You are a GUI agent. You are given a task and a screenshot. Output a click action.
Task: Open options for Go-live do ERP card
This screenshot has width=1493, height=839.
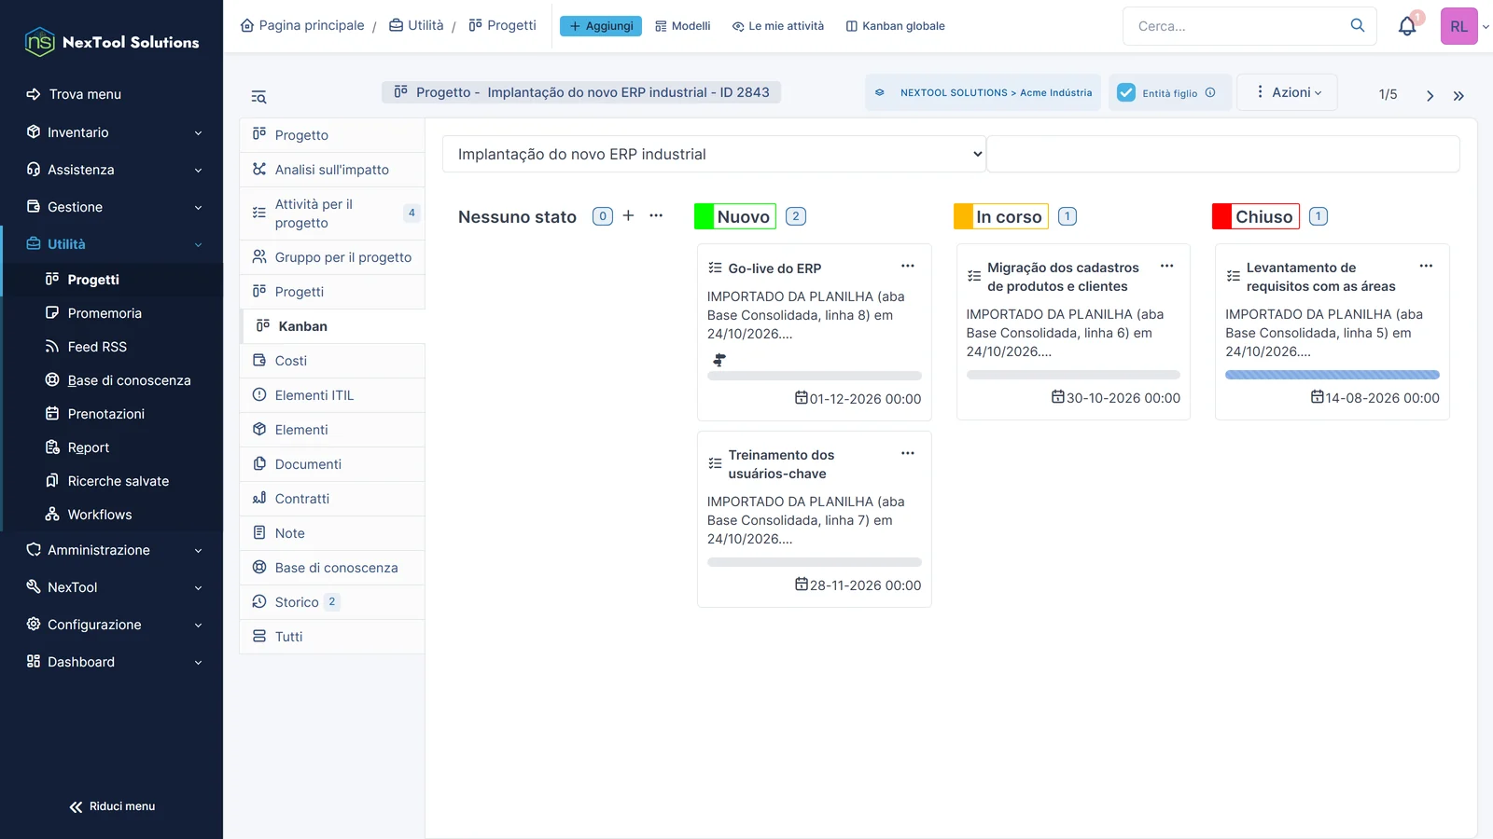(x=907, y=266)
